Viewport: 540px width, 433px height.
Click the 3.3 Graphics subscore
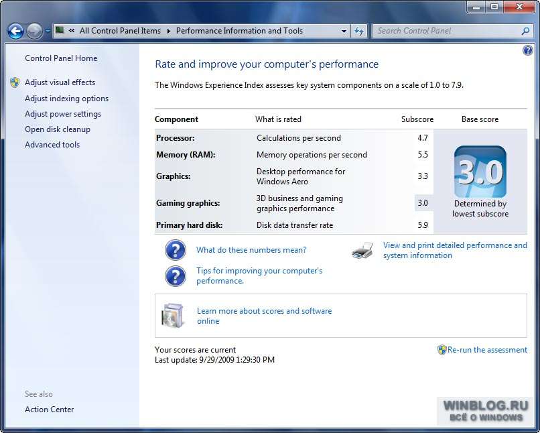pos(423,176)
